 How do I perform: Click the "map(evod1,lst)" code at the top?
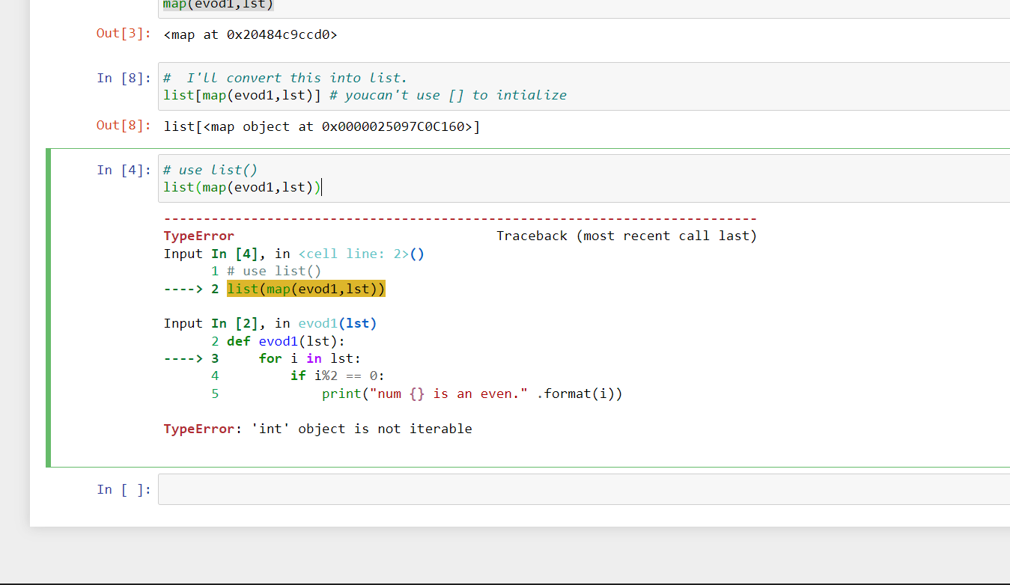pos(216,5)
